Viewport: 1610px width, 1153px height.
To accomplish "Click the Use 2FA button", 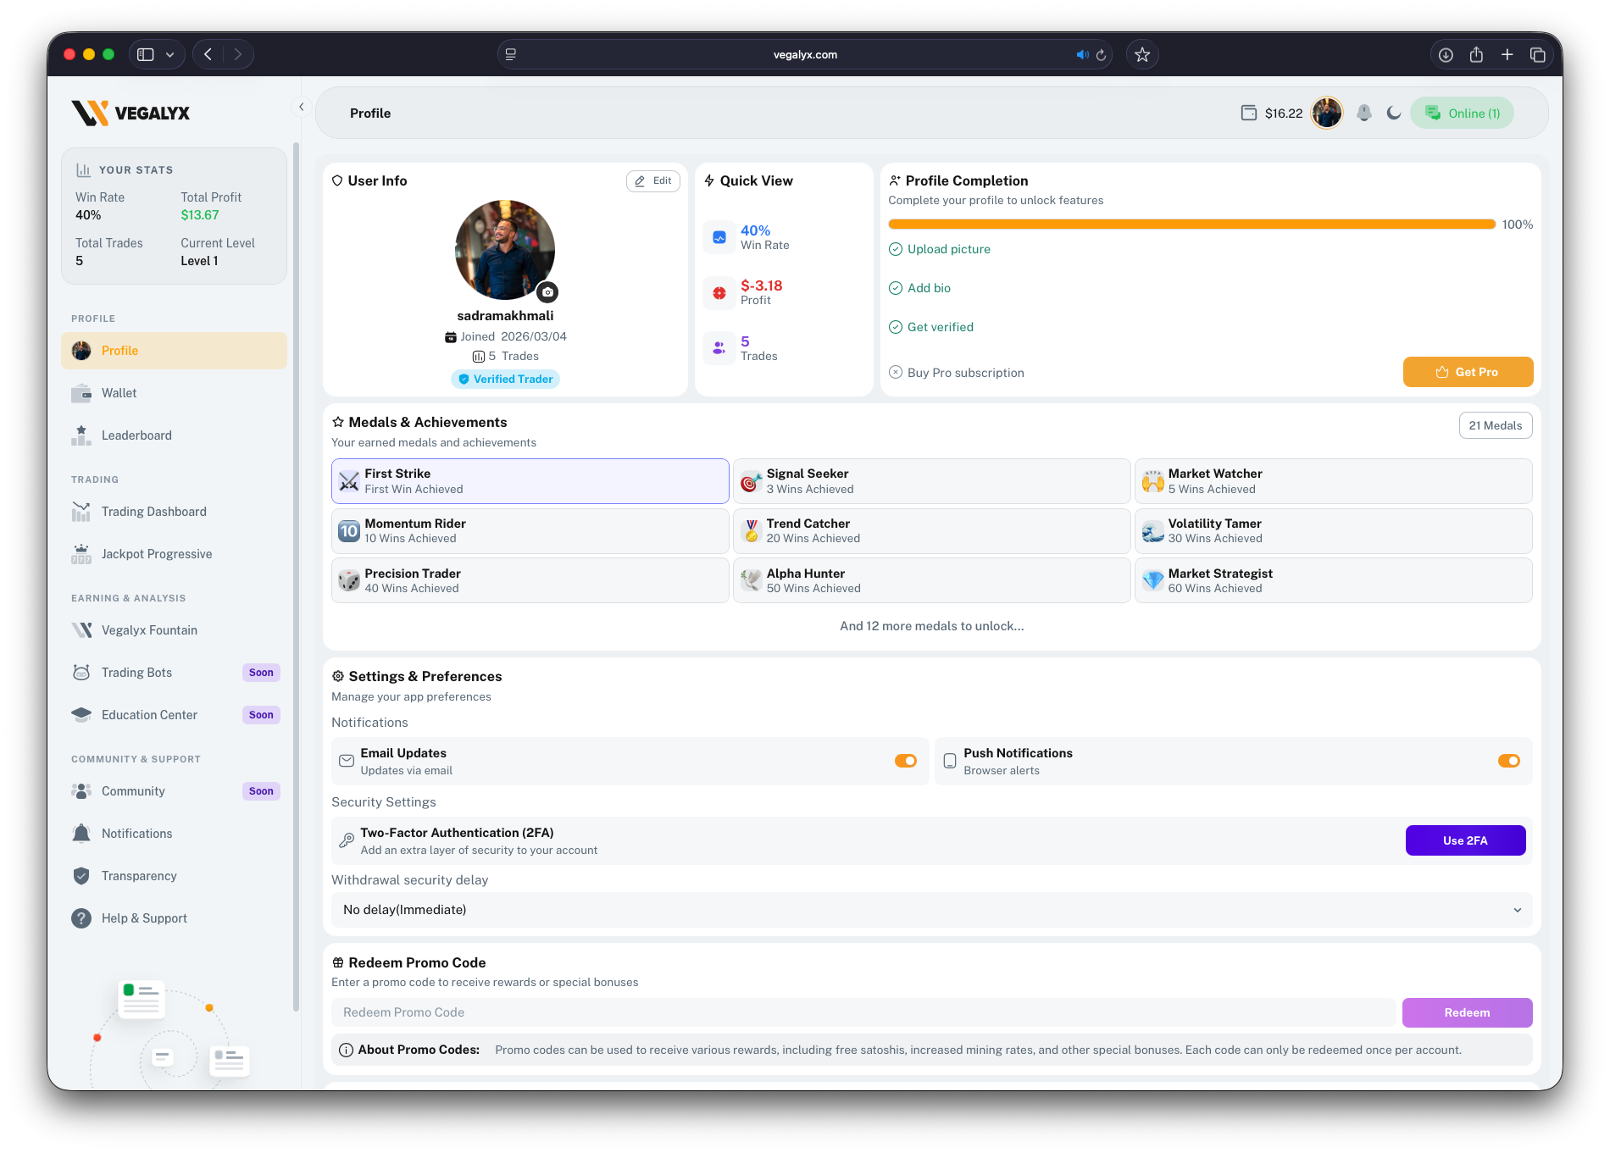I will (1465, 840).
